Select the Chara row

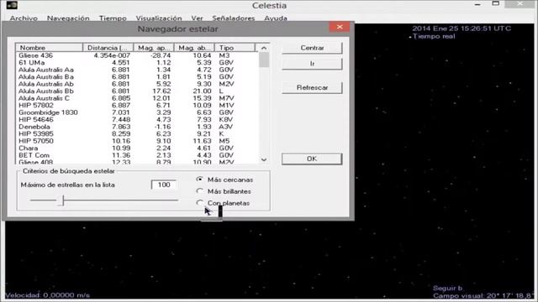(137, 148)
